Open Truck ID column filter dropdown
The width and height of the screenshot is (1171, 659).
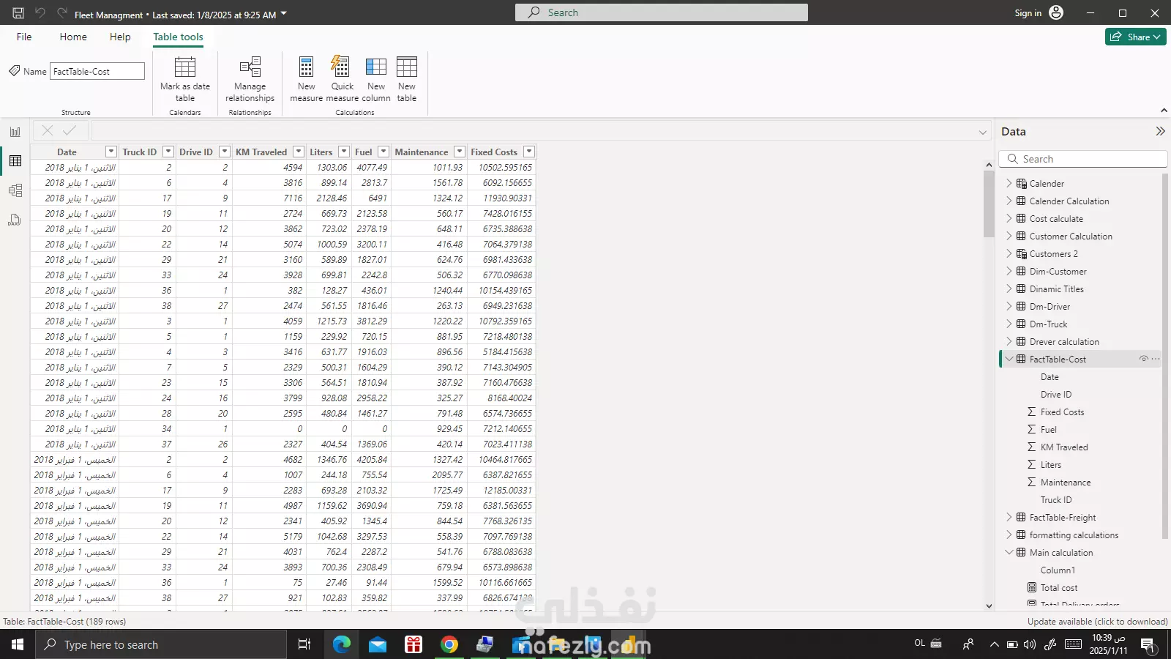(168, 152)
